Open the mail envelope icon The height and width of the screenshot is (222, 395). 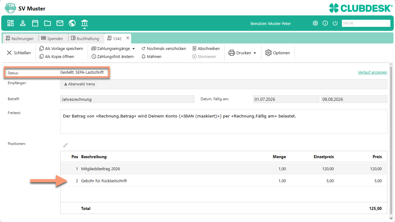(x=60, y=23)
